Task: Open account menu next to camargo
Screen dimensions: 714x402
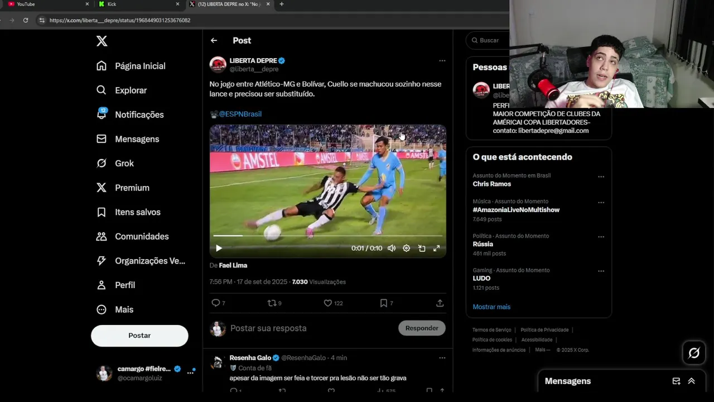Action: pos(190,372)
